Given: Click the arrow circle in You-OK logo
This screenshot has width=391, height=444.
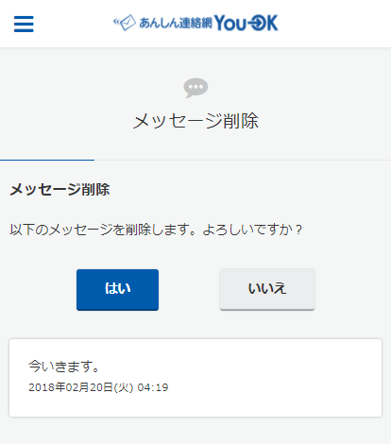Looking at the screenshot, I should 257,24.
